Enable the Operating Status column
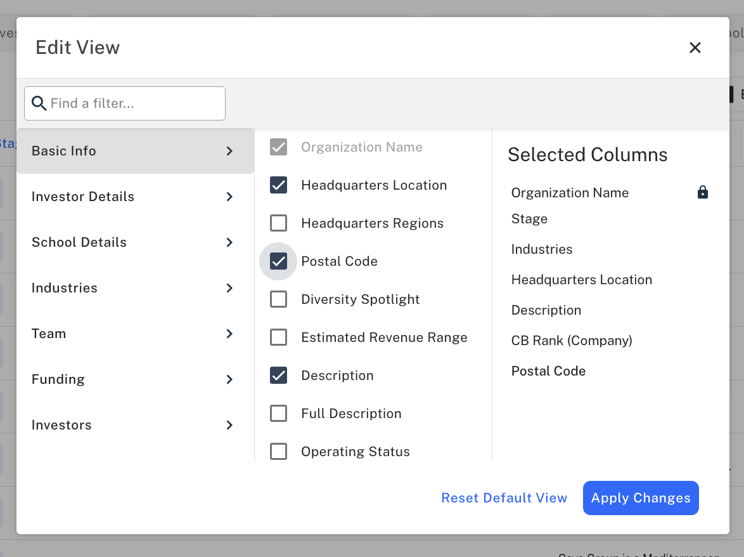Screen dimensions: 744x557 point(278,451)
